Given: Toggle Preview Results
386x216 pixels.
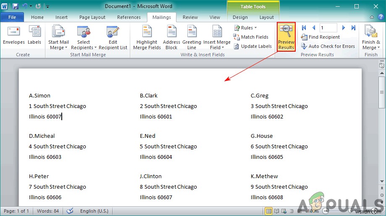Looking at the screenshot, I should (x=286, y=37).
